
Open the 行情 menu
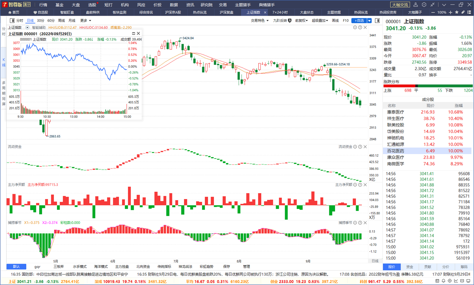pos(43,5)
